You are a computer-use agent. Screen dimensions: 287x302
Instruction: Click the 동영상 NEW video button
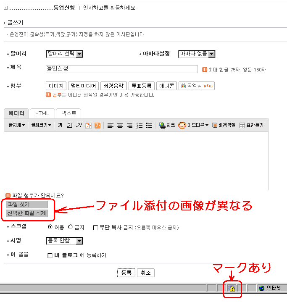click(x=197, y=86)
